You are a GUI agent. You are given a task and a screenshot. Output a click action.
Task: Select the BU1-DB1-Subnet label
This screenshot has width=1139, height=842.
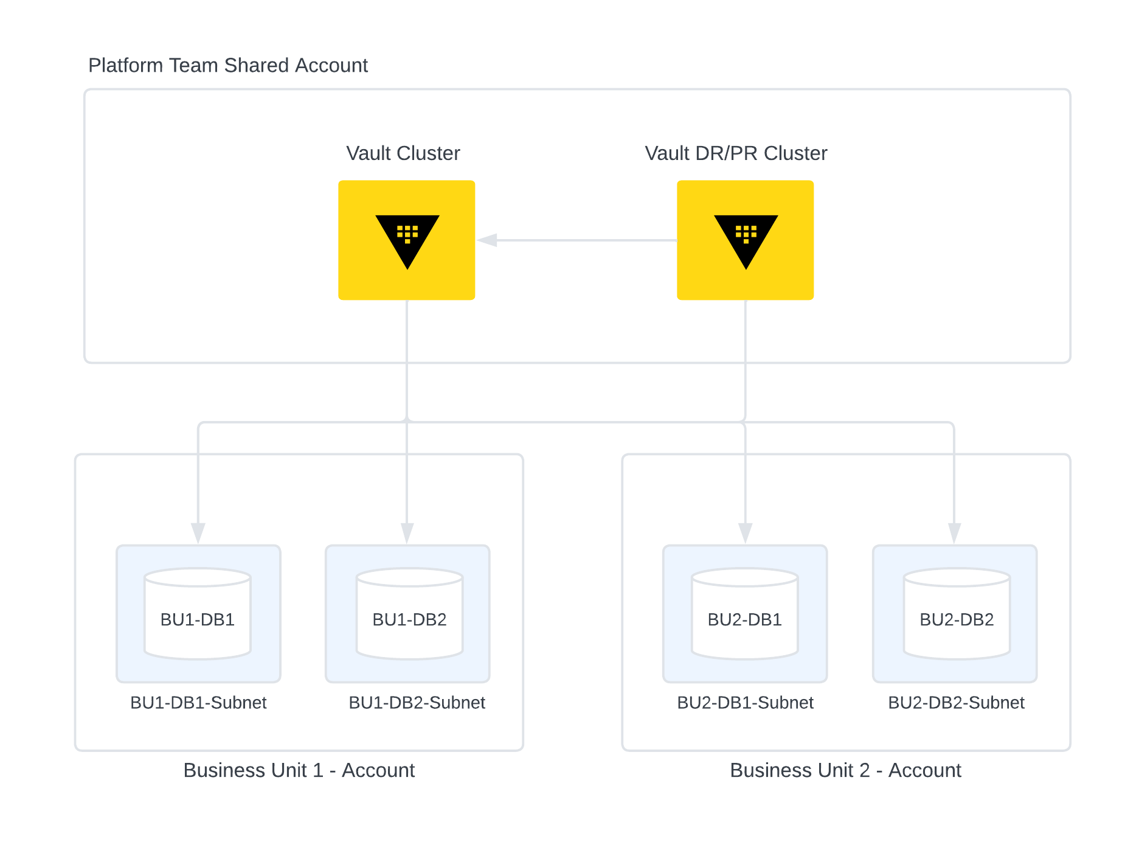[198, 703]
